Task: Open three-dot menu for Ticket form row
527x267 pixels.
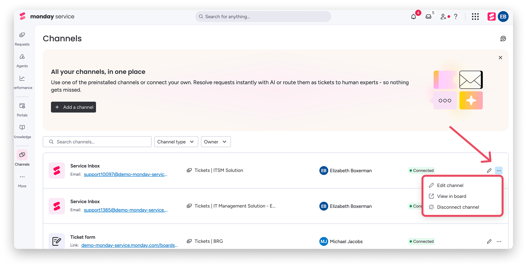Action: (x=499, y=241)
